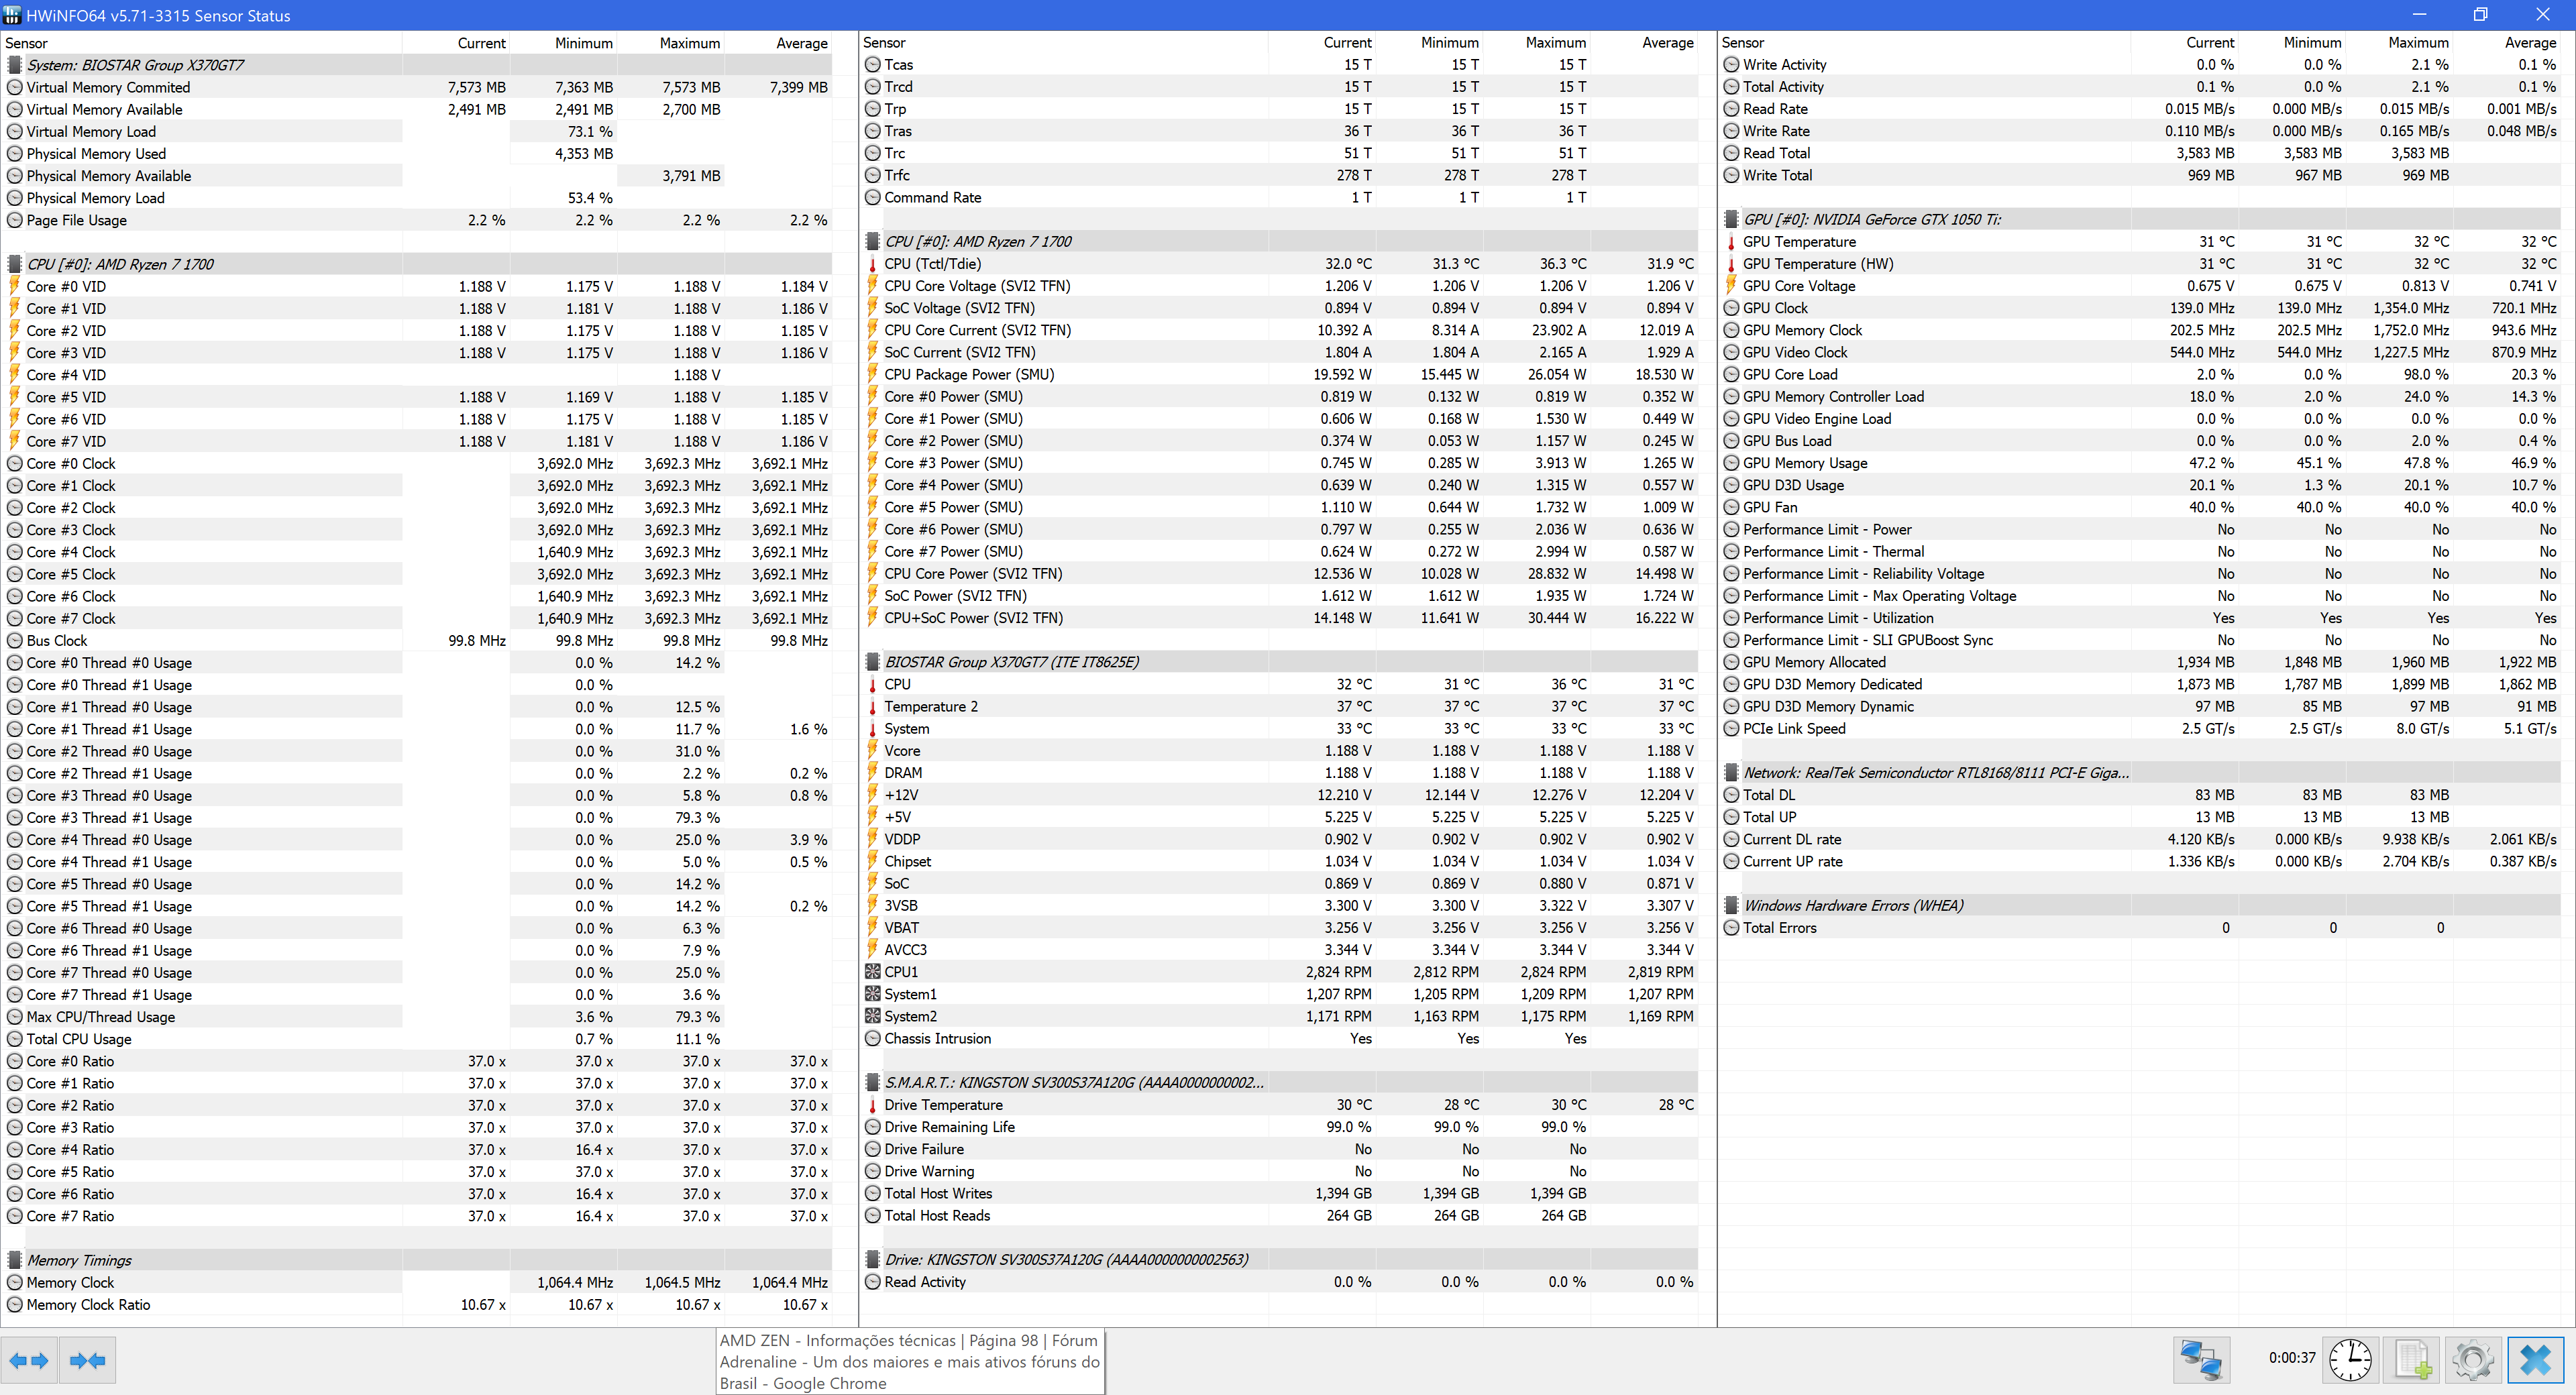
Task: Click the fan icon beside CPU1 RPM row
Action: (872, 972)
